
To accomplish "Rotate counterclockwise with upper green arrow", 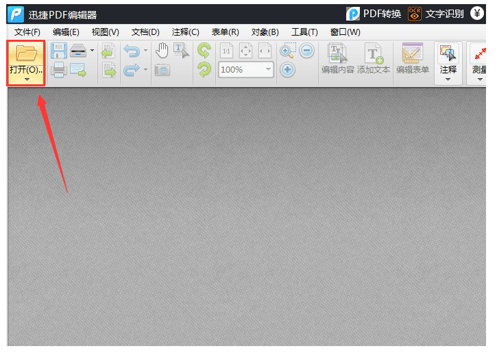I will tap(204, 51).
